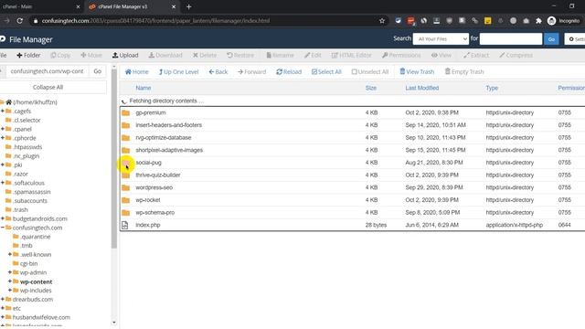
Task: Sort by Size column header
Action: click(x=371, y=88)
